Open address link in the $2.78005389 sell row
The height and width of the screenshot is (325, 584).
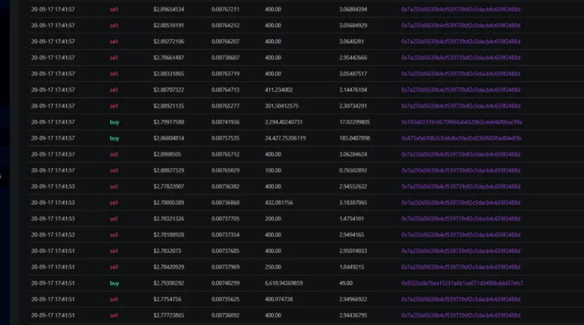[x=461, y=203]
